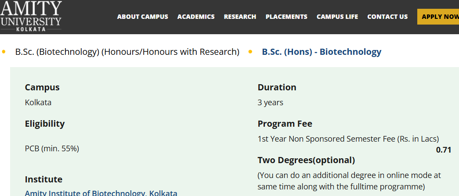Click the yellow bullet before B.Sc. (Biotechnology) Honours with Research
Screen dimensions: 459x196
click(4, 52)
